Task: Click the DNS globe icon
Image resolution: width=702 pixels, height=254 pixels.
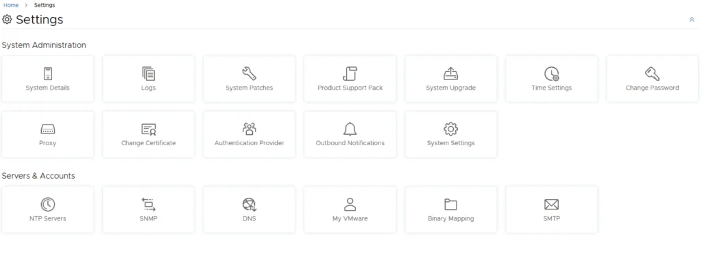Action: 250,204
